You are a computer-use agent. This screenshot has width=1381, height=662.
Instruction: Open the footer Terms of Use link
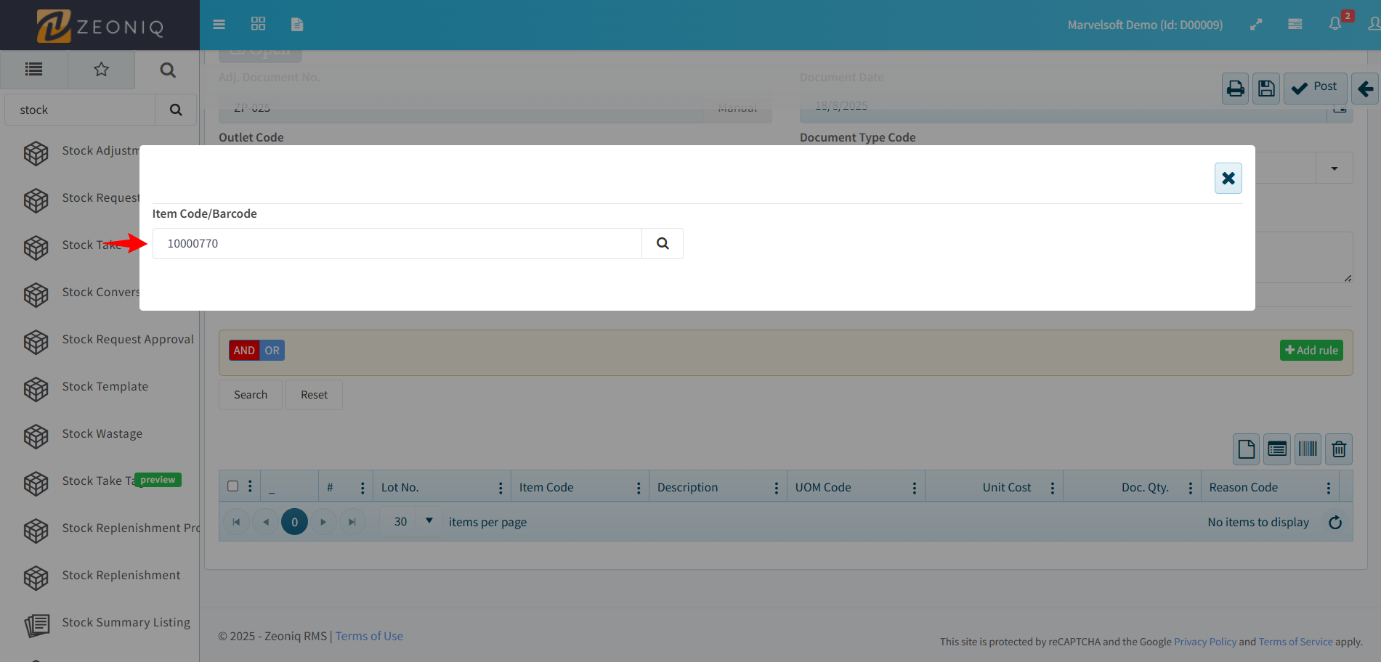369,637
